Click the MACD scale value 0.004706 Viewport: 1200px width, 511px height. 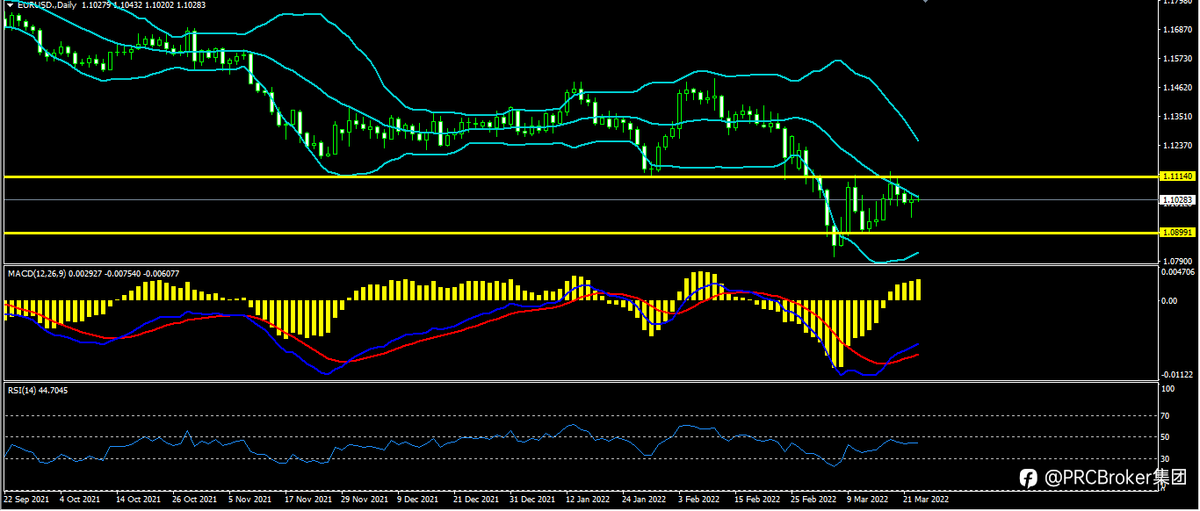1178,272
